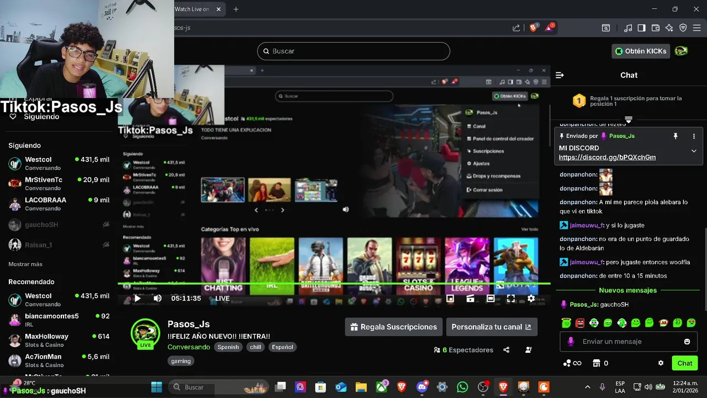Open pinned message three-dot options menu
This screenshot has height=398, width=707.
click(694, 136)
